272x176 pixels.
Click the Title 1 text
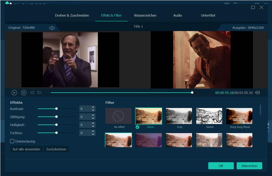pyautogui.click(x=138, y=26)
